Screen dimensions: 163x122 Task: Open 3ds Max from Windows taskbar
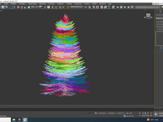25,120
